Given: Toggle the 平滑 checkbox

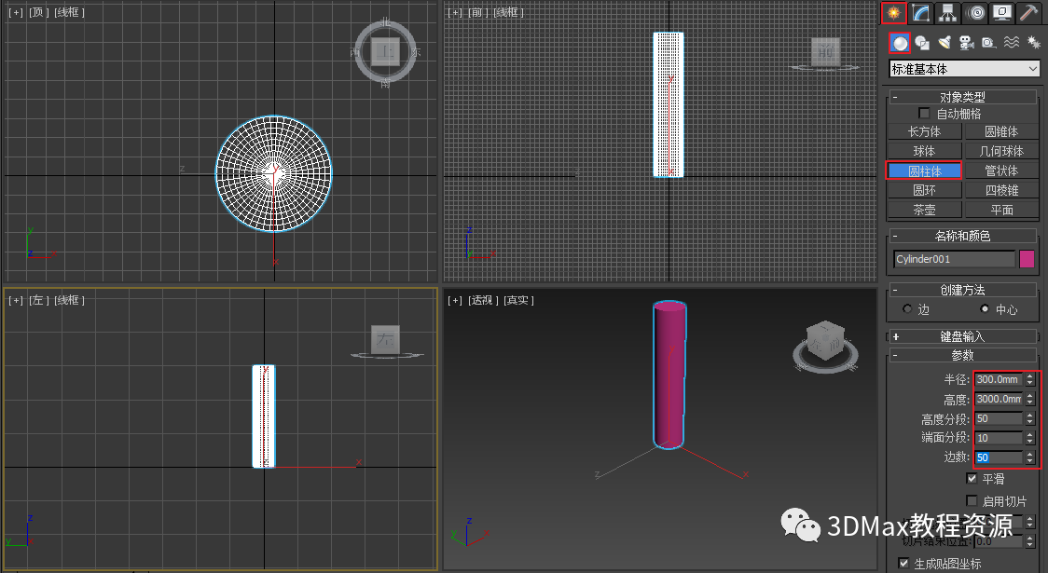Looking at the screenshot, I should click(x=972, y=478).
